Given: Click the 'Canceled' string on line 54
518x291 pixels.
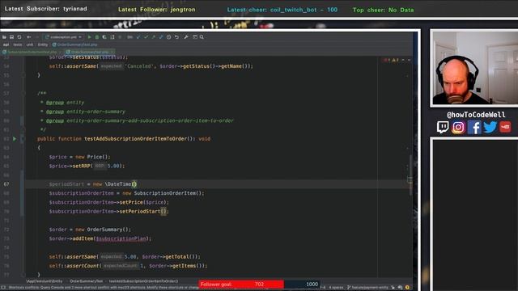Looking at the screenshot, I should pyautogui.click(x=138, y=66).
